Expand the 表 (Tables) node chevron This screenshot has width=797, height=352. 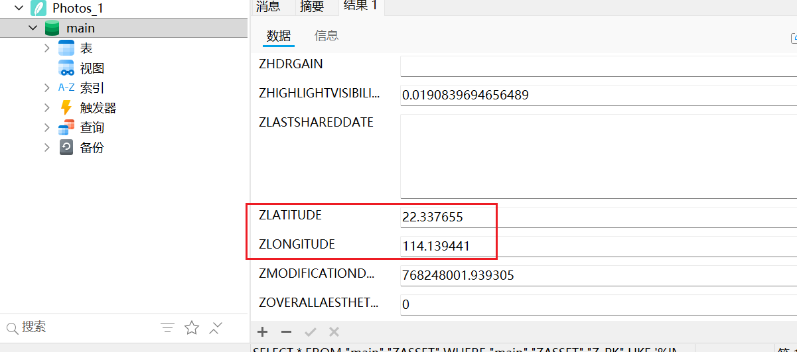46,48
